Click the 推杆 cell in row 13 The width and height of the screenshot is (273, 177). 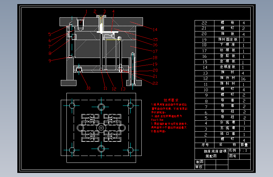point(227,73)
